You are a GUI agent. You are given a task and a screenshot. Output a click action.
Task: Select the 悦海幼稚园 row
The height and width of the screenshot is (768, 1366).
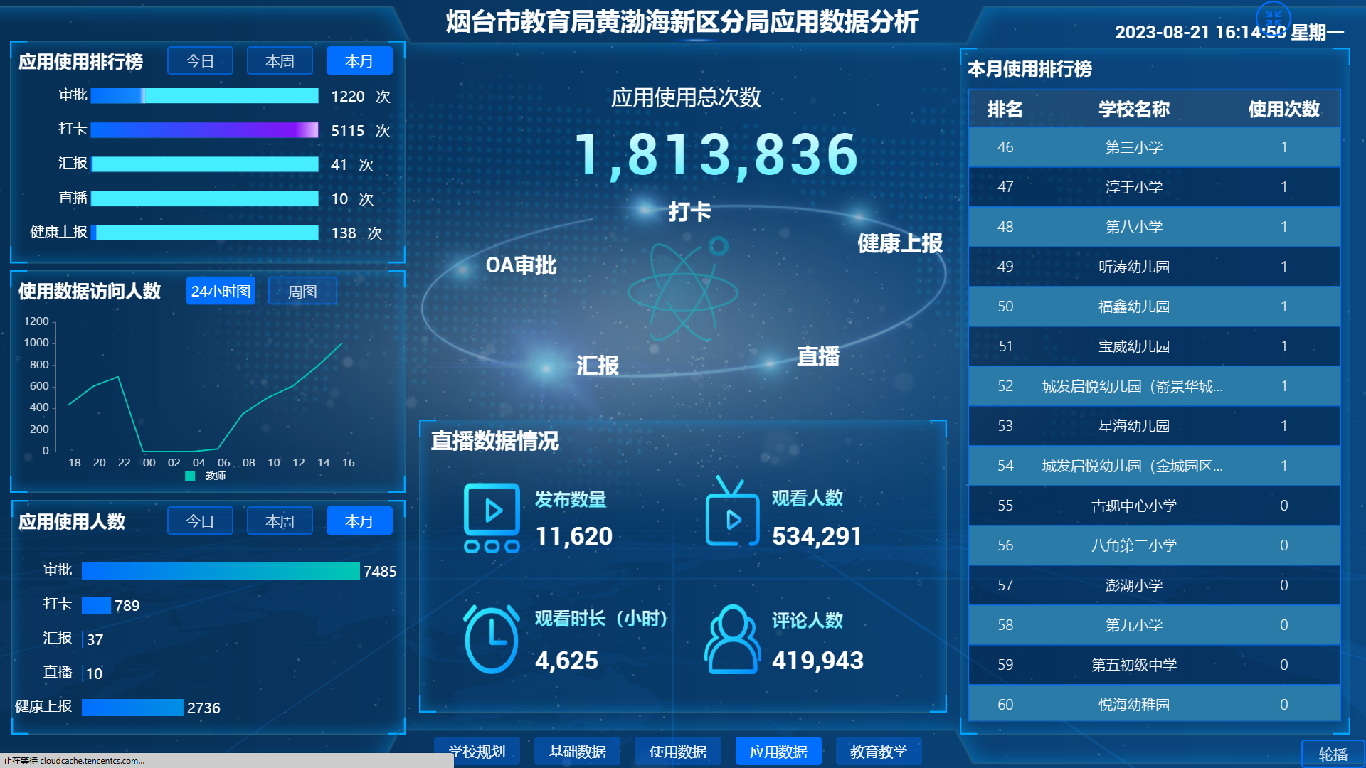pos(1154,705)
